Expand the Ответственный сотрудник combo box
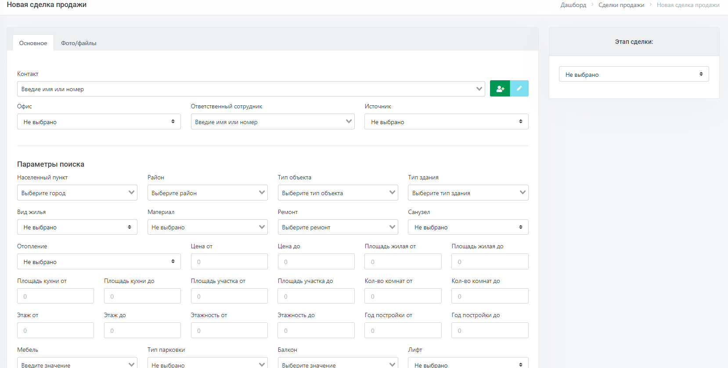The width and height of the screenshot is (728, 368). click(273, 121)
